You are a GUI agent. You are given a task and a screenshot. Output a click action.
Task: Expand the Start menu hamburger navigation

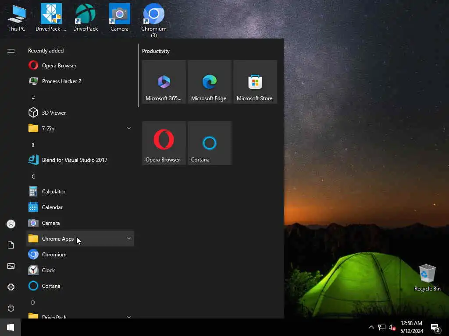click(11, 51)
